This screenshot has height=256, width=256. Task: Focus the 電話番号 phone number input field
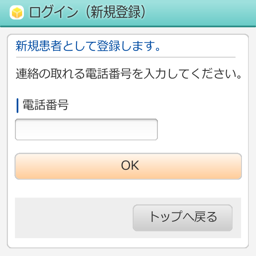(86, 130)
